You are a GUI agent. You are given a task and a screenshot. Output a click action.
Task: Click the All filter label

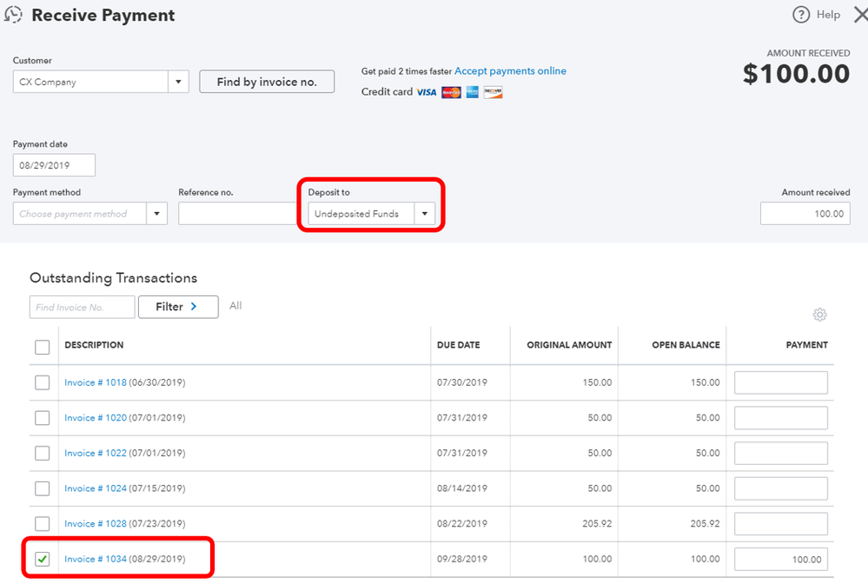[x=235, y=306]
